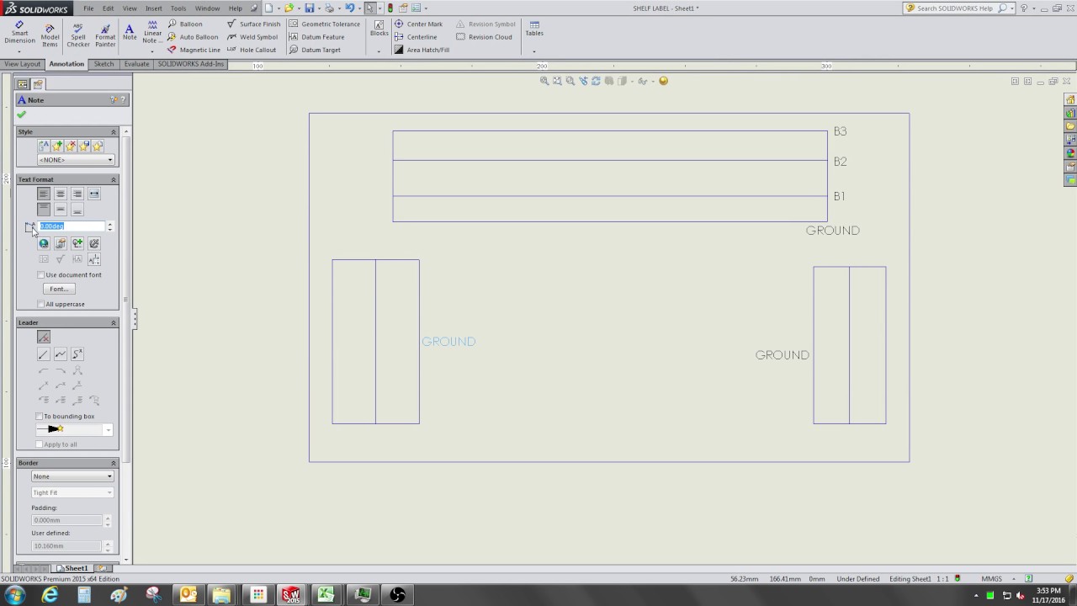Open the Border type dropdown set to None

coord(72,476)
